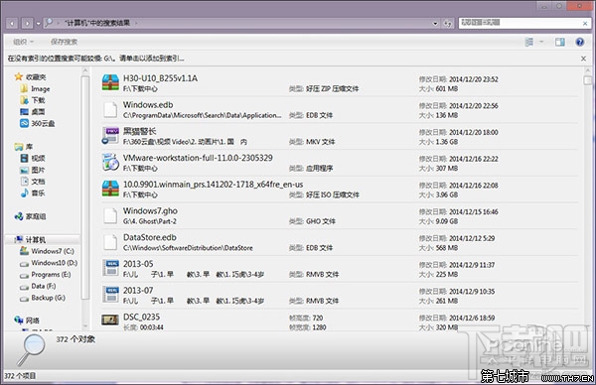Click the file name Windows.edb

tap(148, 105)
